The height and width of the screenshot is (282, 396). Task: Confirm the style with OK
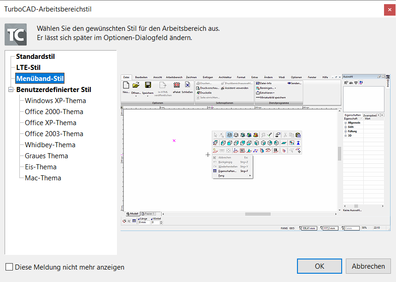pyautogui.click(x=320, y=266)
